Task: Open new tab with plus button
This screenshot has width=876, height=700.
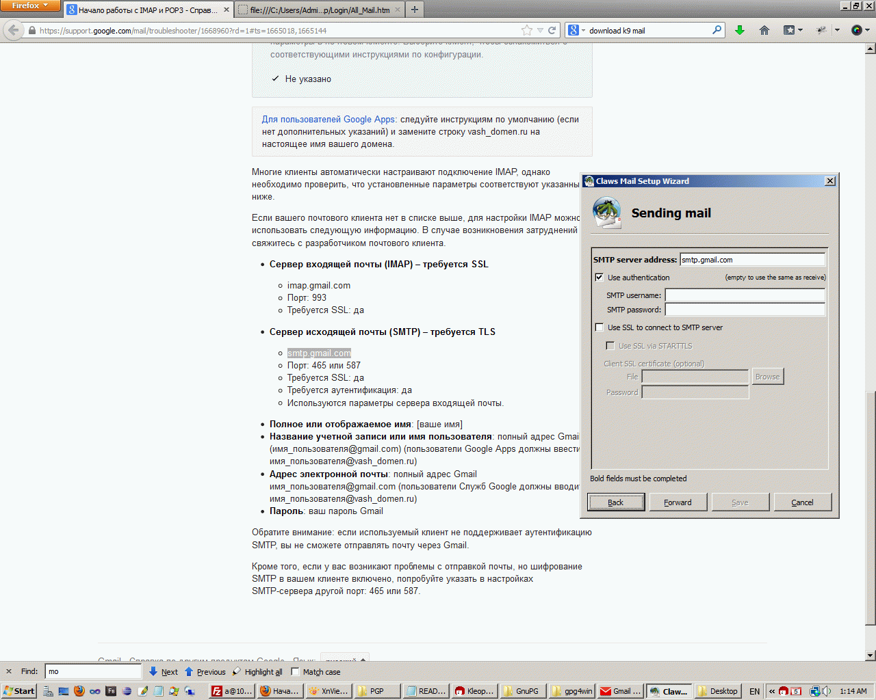Action: (414, 10)
